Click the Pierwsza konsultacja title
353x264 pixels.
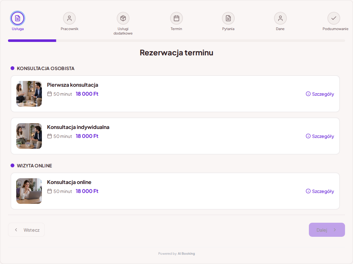point(73,85)
